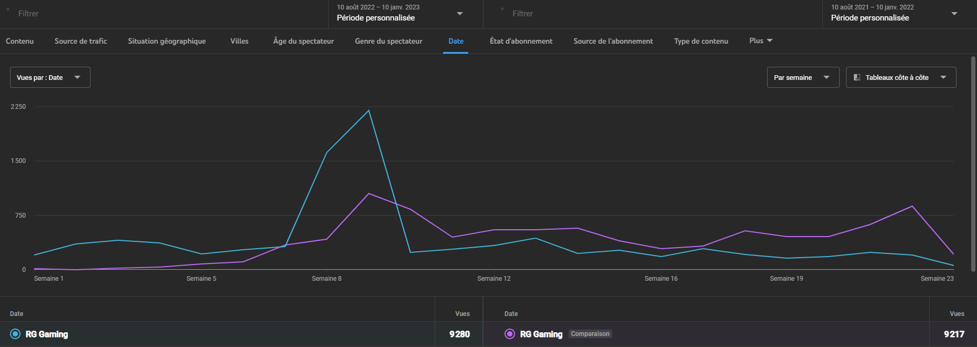Viewport: 977px width, 347px height.
Task: Select the Villes tab
Action: pos(239,41)
